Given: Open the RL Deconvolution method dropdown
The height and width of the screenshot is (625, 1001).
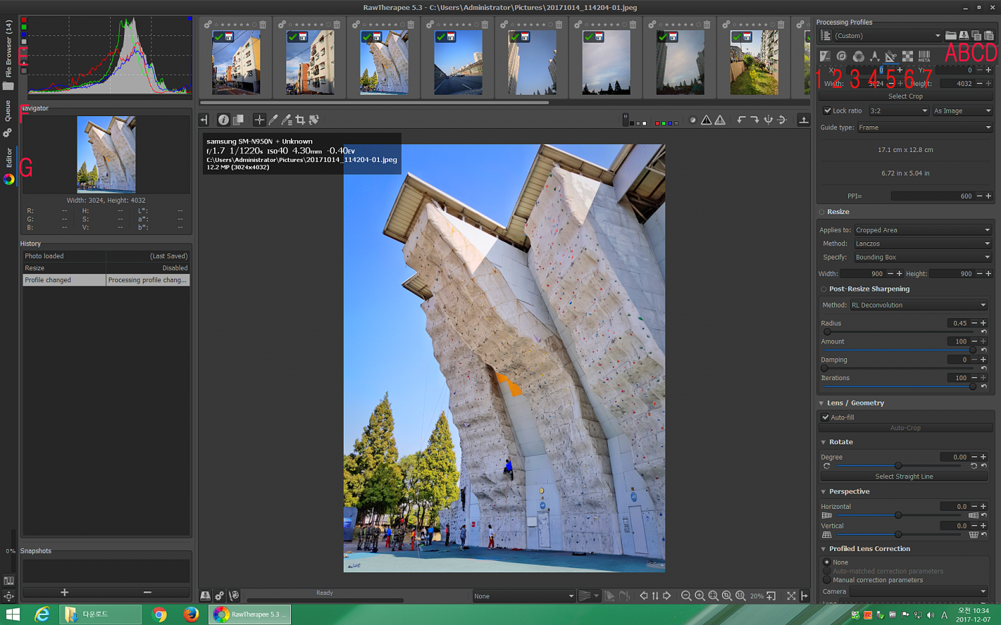Looking at the screenshot, I should (x=918, y=305).
